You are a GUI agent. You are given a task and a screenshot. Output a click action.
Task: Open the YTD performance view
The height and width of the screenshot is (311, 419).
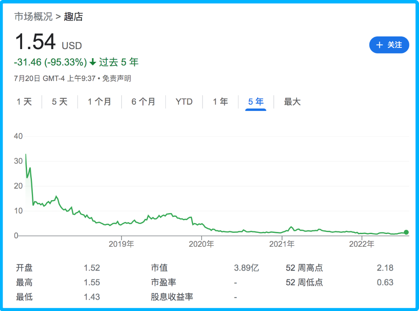(184, 102)
